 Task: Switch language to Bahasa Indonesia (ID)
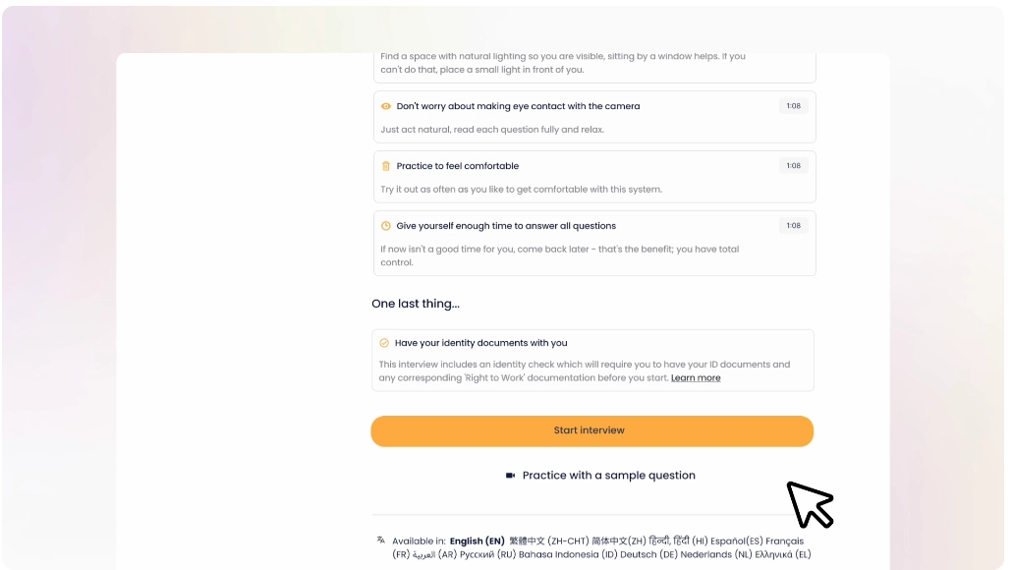point(568,554)
